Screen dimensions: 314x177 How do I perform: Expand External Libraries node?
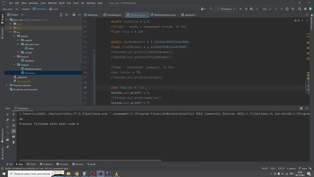click(x=7, y=85)
